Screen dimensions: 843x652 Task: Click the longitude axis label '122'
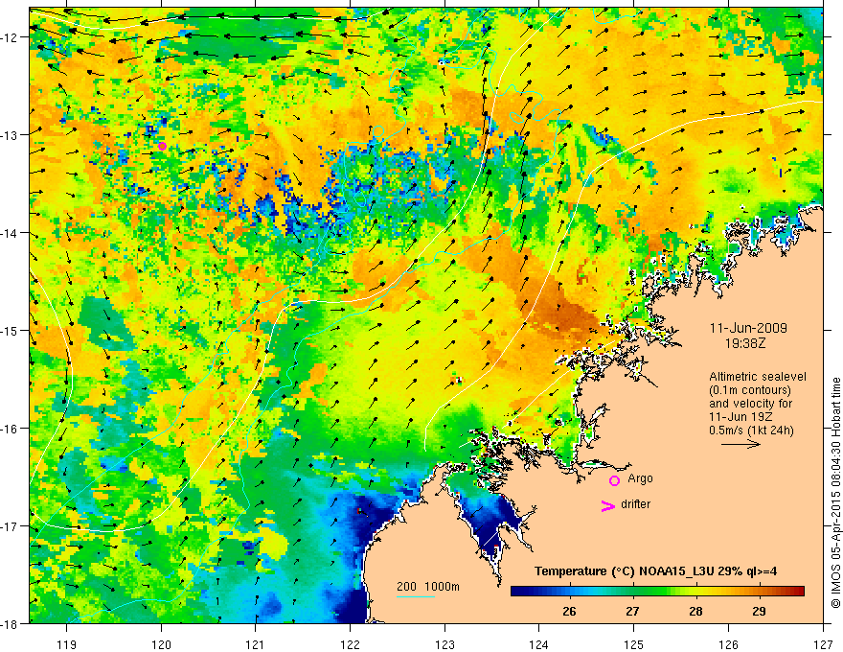point(350,643)
